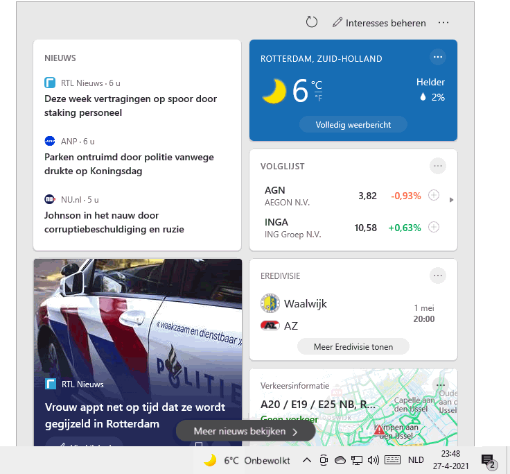Viewport: 510px width, 474px height.
Task: Open police car article image
Action: (138, 318)
